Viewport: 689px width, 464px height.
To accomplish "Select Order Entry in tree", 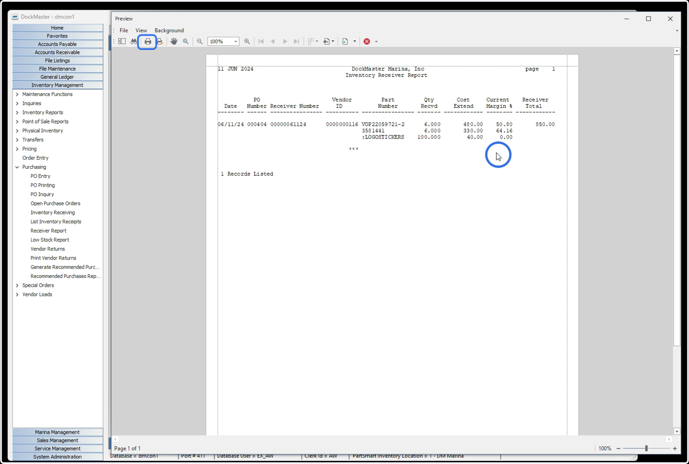I will pos(36,158).
